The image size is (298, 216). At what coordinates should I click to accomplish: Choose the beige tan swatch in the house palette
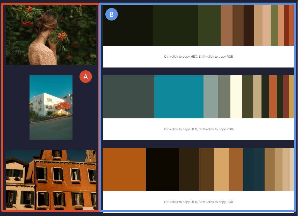click(257, 97)
